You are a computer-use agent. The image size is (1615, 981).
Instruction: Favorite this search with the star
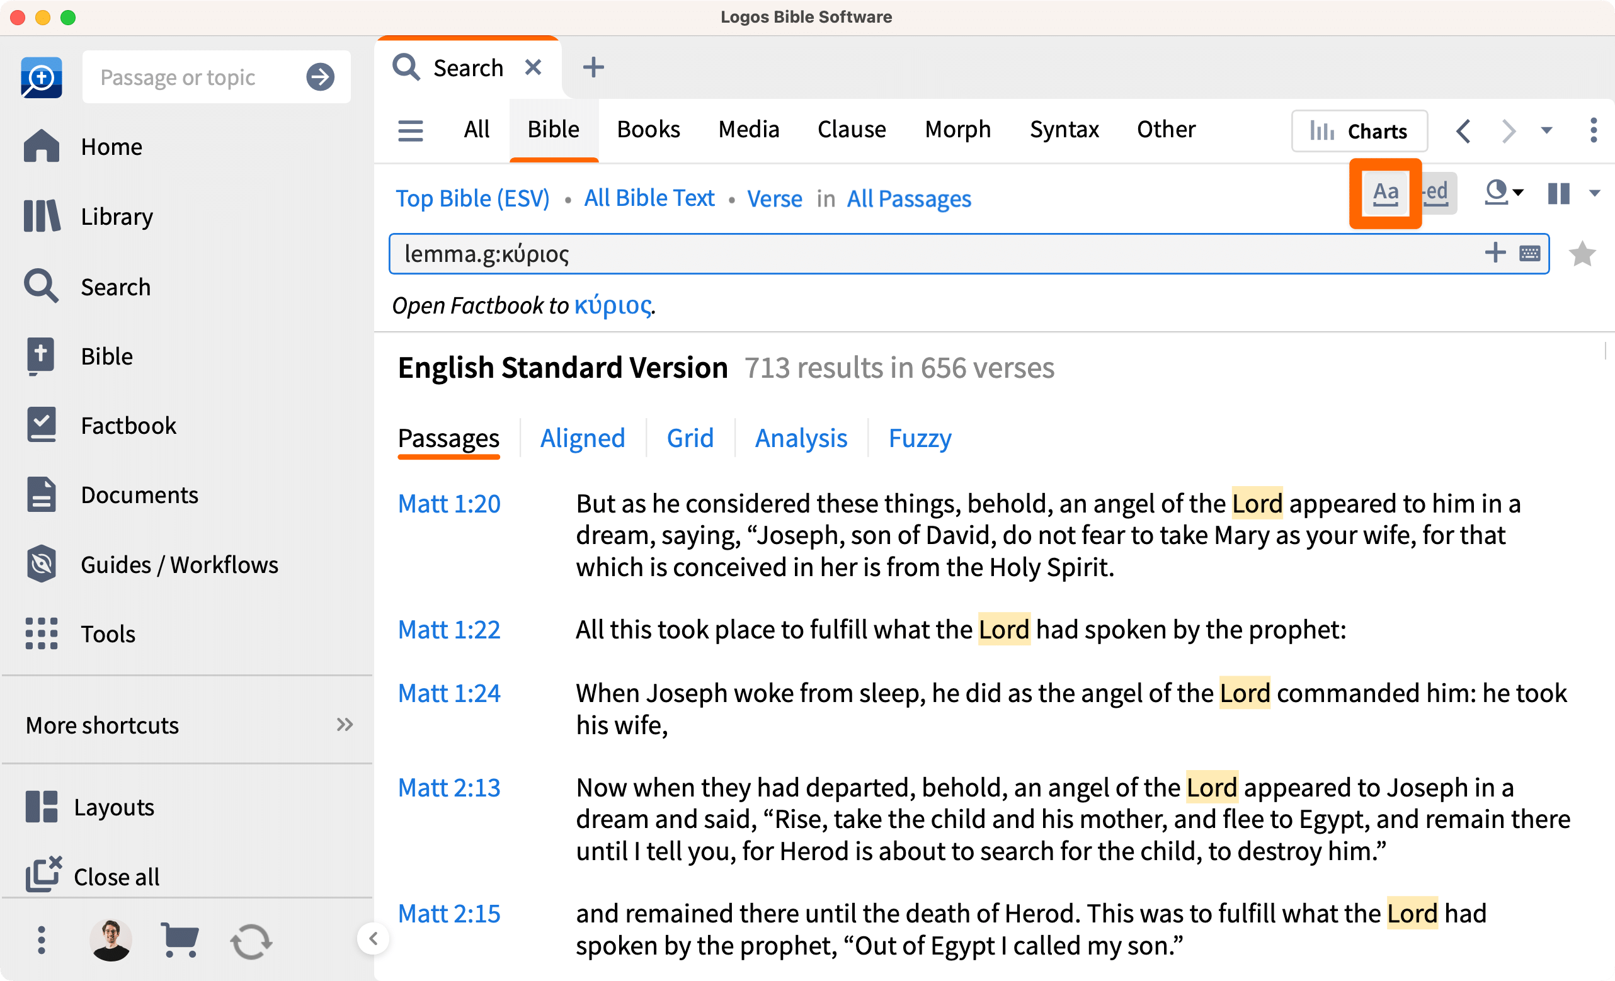coord(1582,254)
